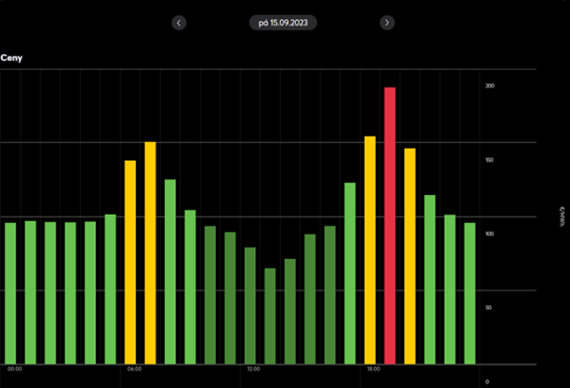Select the red peak price bar

(390, 226)
